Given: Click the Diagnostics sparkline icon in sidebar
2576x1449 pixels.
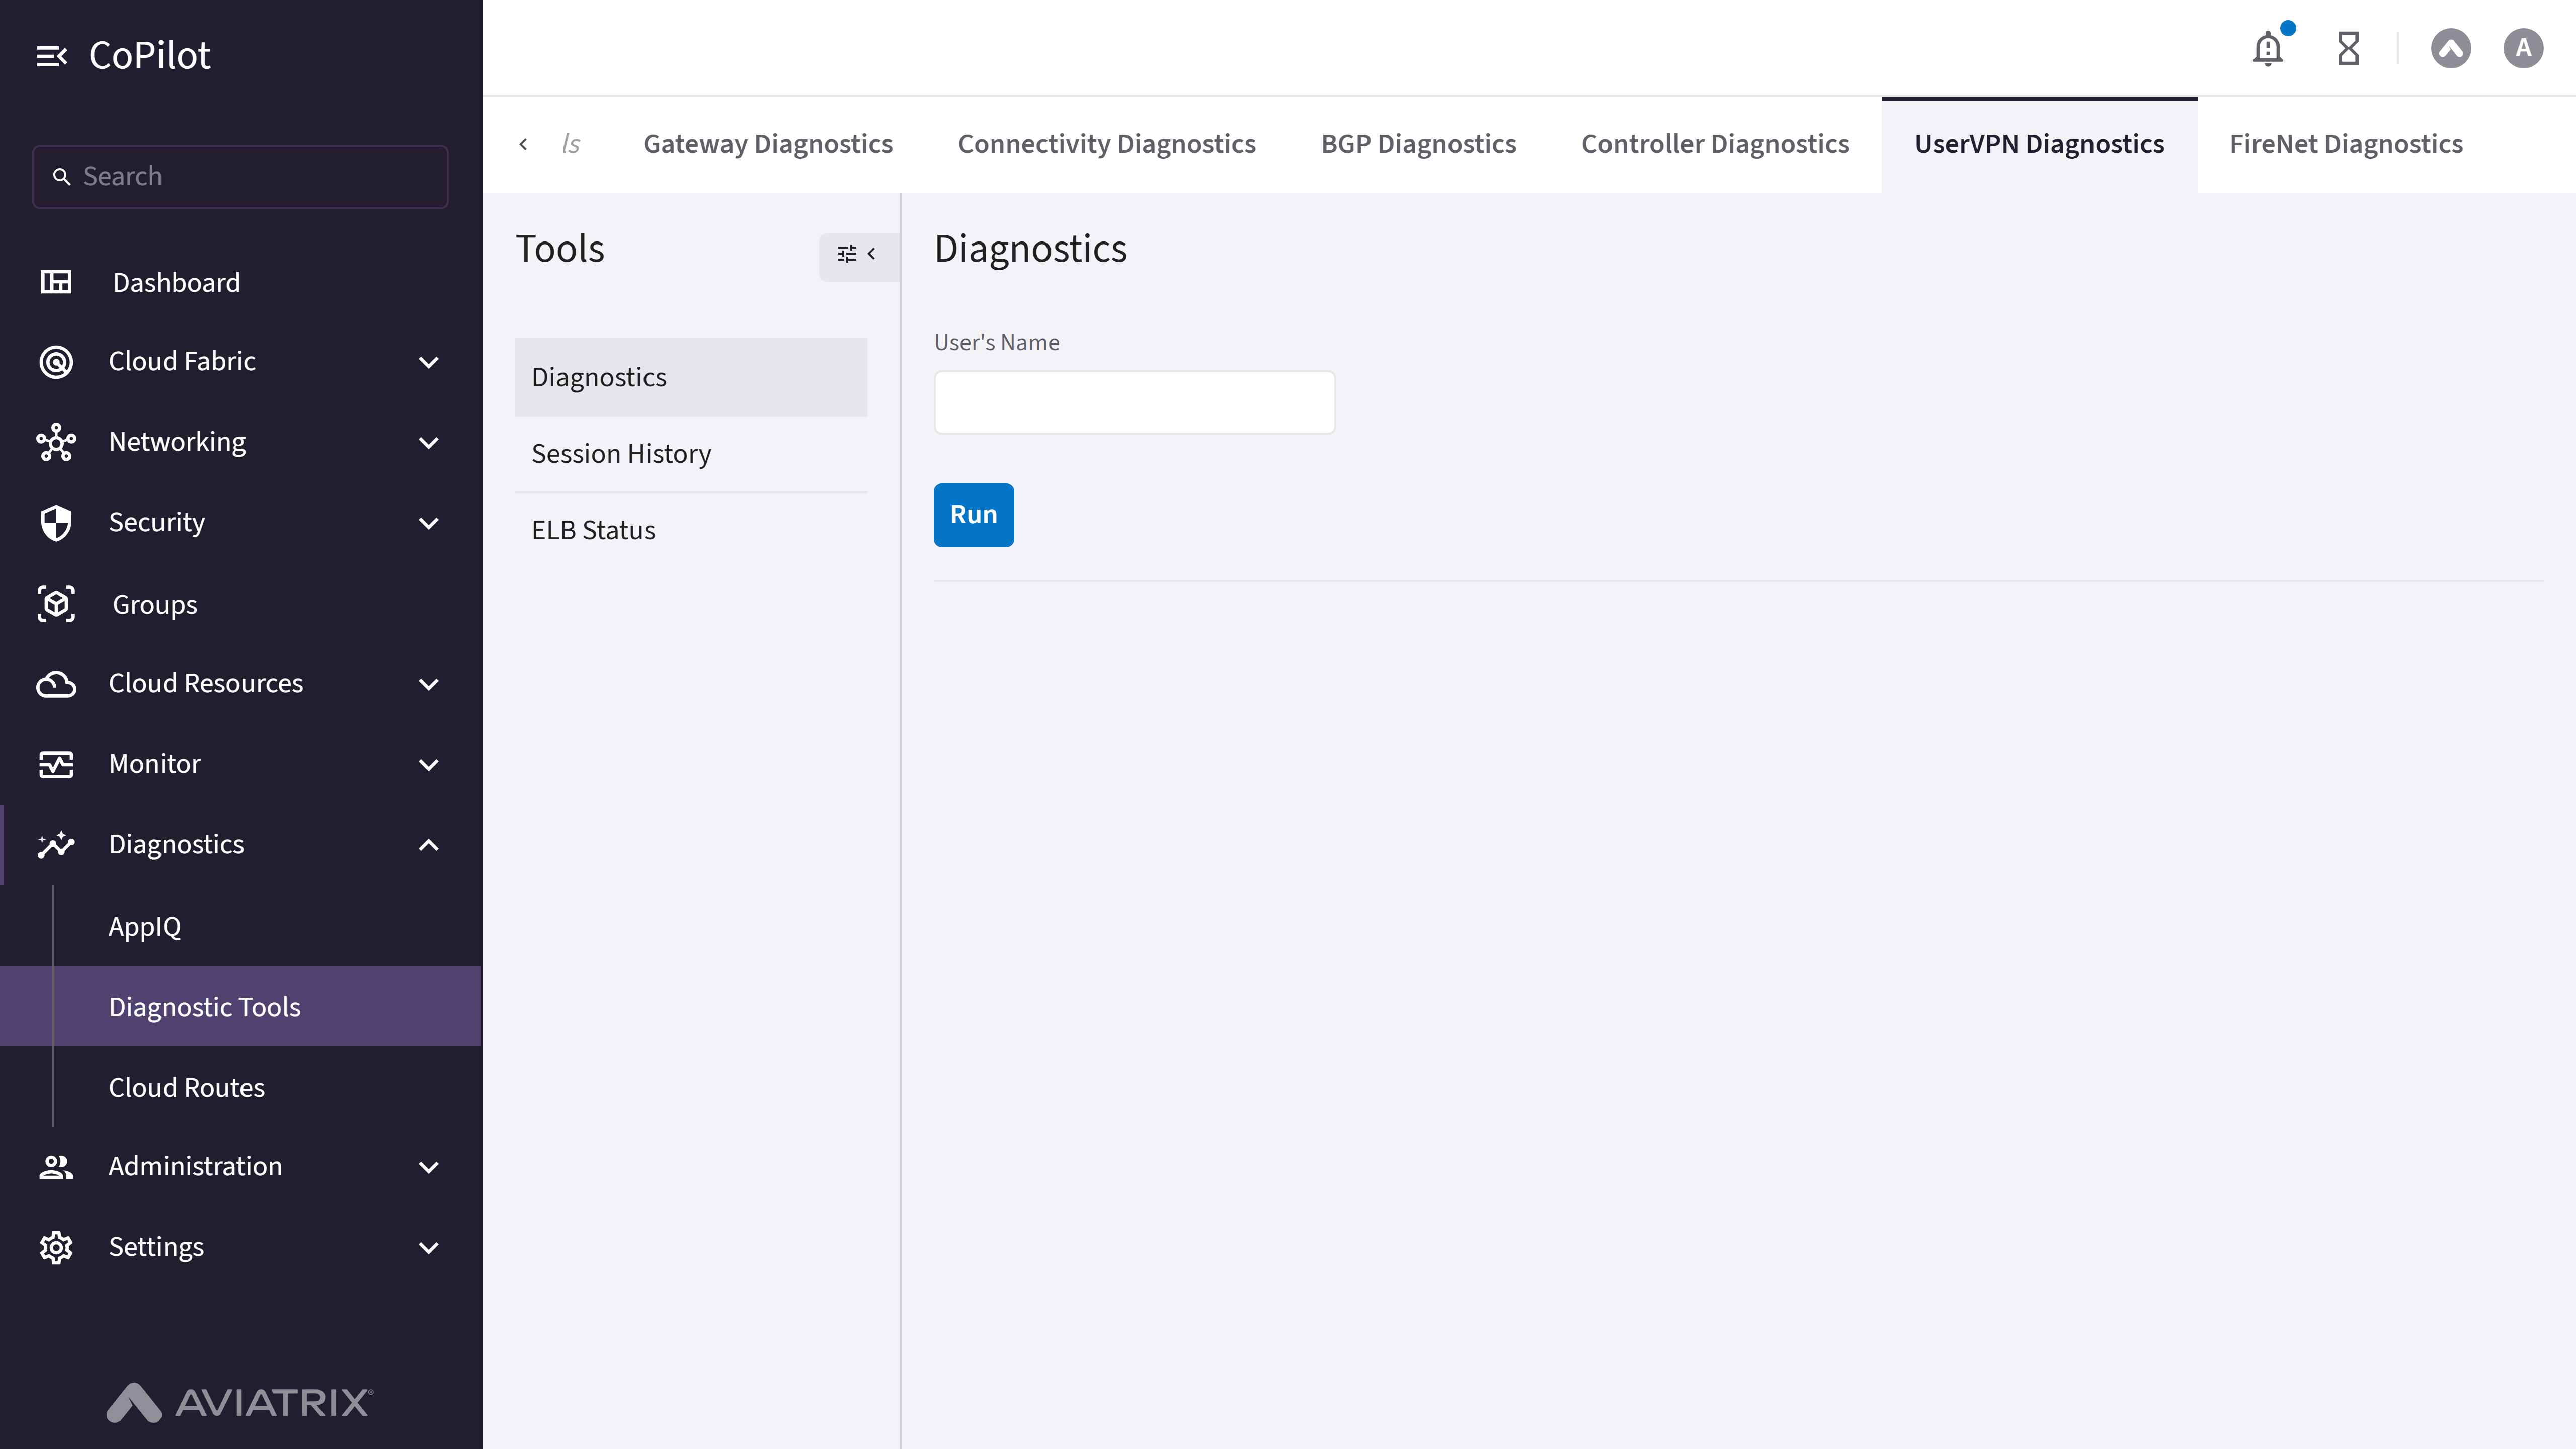Looking at the screenshot, I should 56,845.
